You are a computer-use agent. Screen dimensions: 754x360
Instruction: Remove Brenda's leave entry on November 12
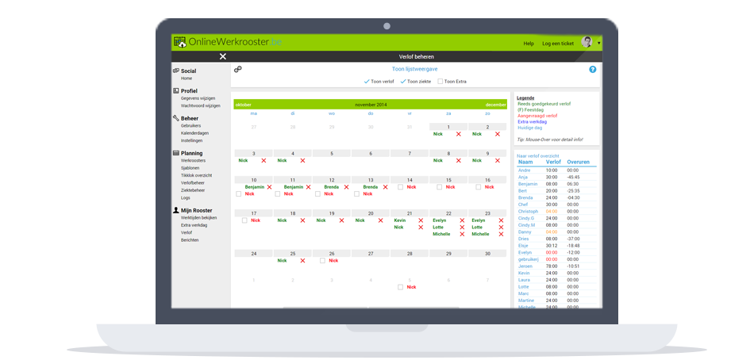point(346,187)
